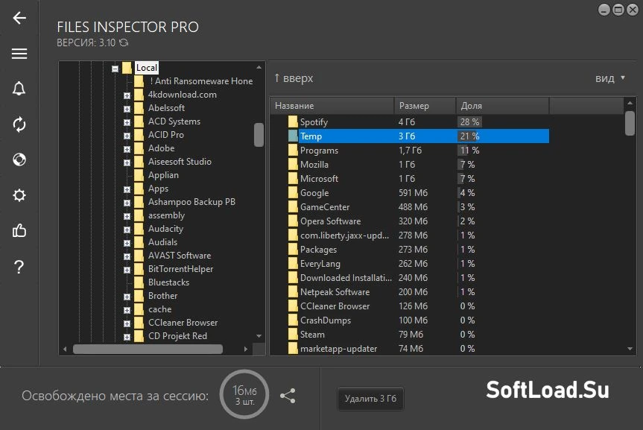
Task: Click tree panel scroll down arrow
Action: click(259, 336)
